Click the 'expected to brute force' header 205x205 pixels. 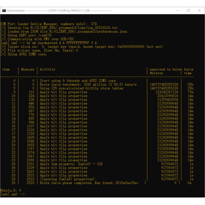[171, 69]
